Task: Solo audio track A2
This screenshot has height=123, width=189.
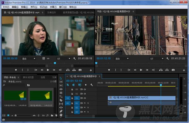Action: 88,108
